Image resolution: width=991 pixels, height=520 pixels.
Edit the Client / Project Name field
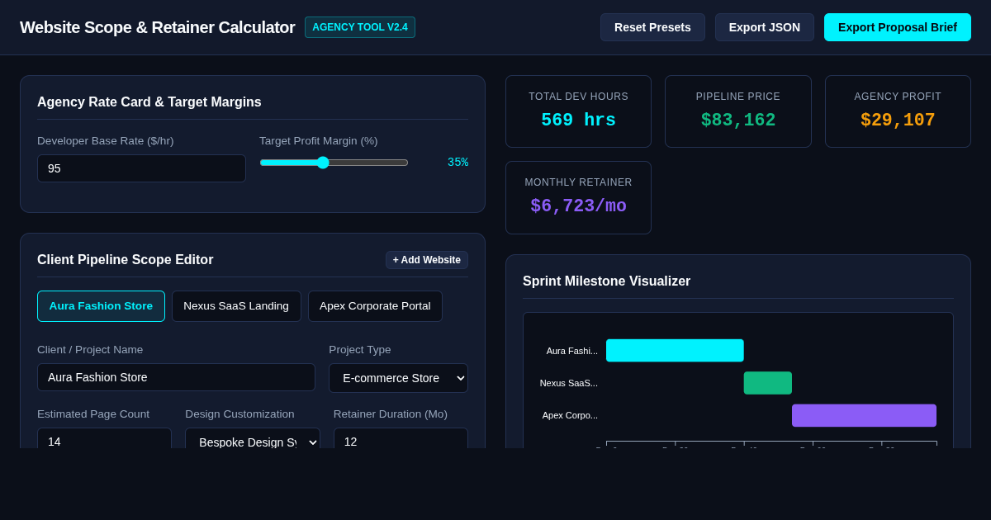(176, 377)
